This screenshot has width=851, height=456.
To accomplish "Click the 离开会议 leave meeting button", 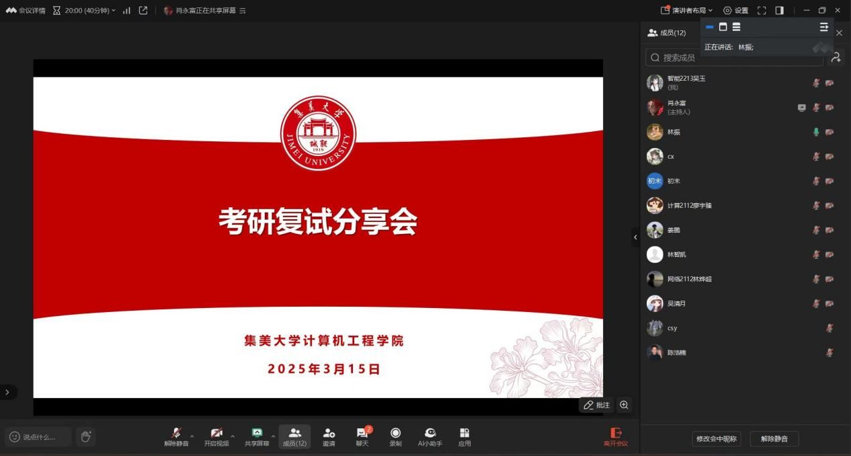I will [616, 436].
